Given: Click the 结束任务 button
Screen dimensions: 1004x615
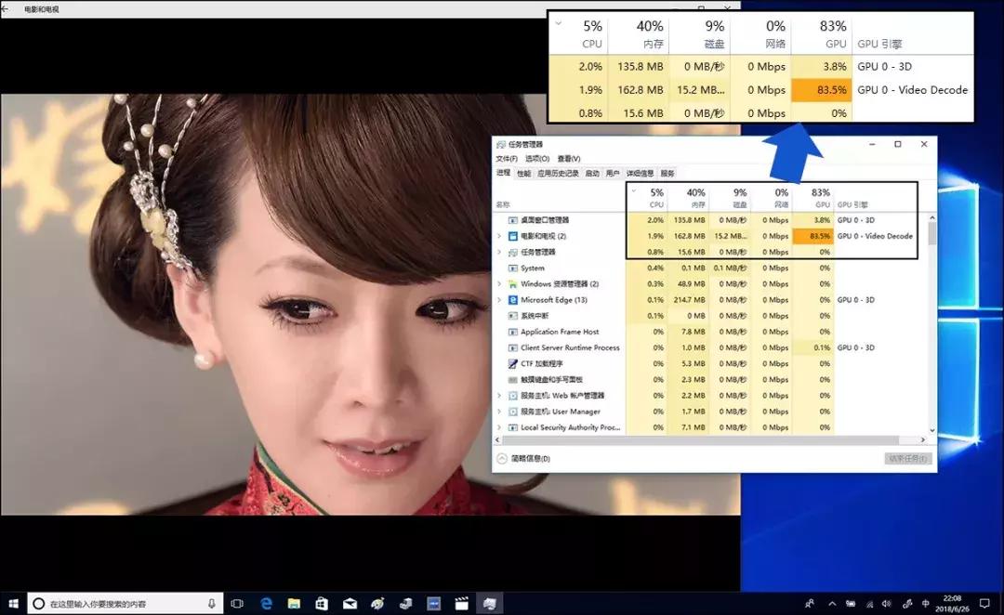Looking at the screenshot, I should coord(908,459).
